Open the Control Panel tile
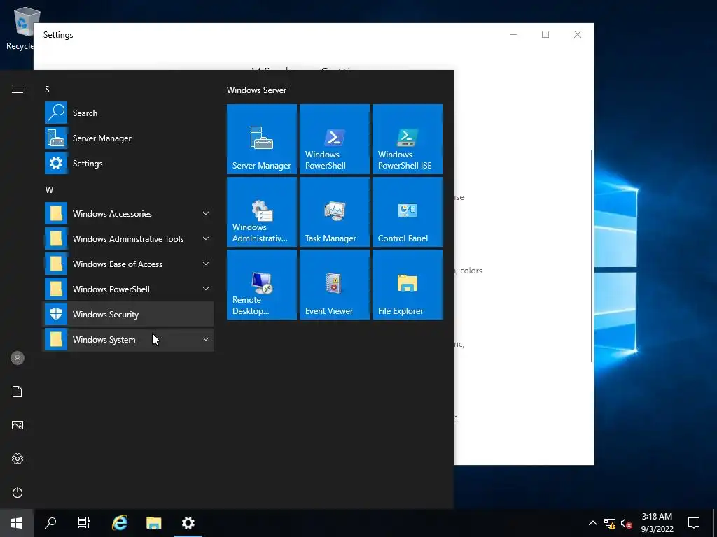The width and height of the screenshot is (717, 537). click(x=407, y=212)
